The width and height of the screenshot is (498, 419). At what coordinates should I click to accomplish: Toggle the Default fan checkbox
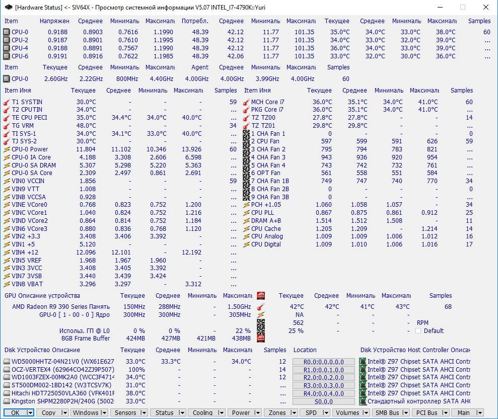418,331
